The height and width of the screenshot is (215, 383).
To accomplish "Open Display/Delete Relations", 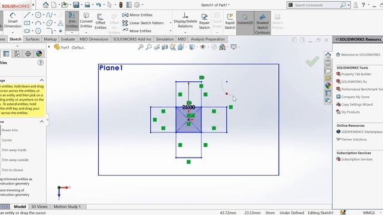I will (185, 20).
